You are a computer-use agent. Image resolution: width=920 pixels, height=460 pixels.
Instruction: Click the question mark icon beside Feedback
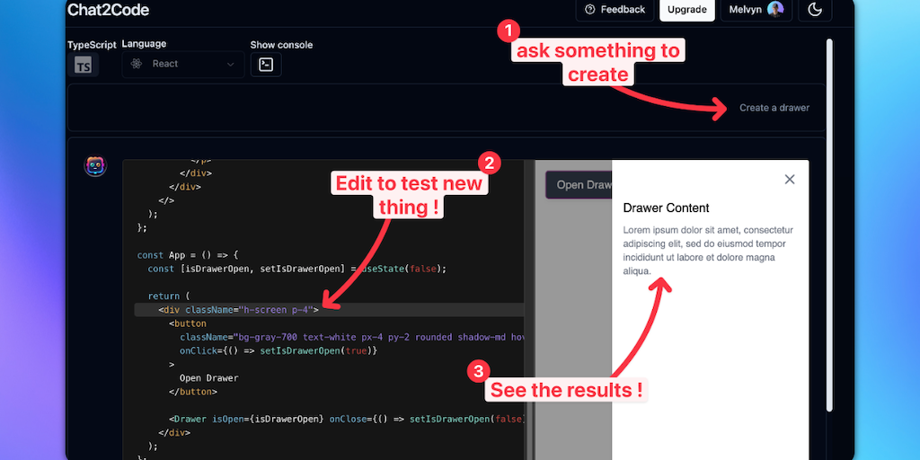point(590,10)
